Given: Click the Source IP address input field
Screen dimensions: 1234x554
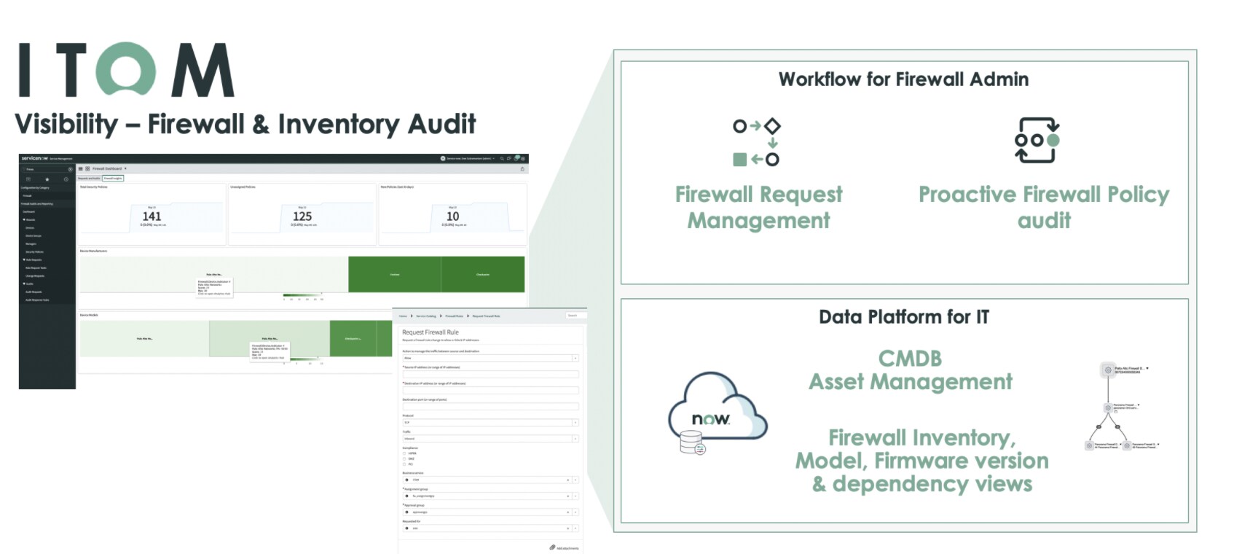Looking at the screenshot, I should 491,374.
